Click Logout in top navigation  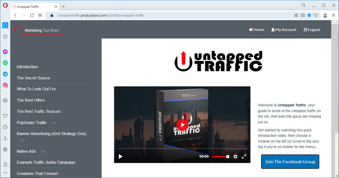[312, 29]
